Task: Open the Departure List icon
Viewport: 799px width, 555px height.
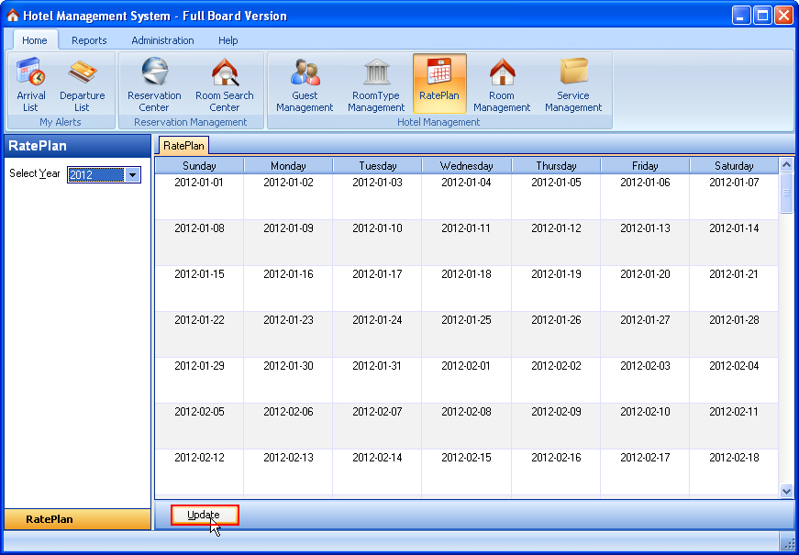Action: point(83,83)
